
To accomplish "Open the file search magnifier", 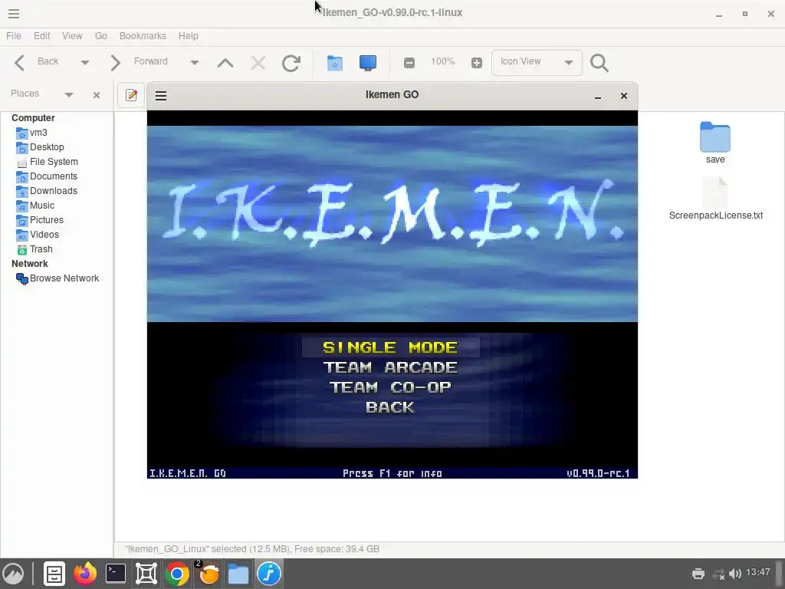I will pos(599,63).
